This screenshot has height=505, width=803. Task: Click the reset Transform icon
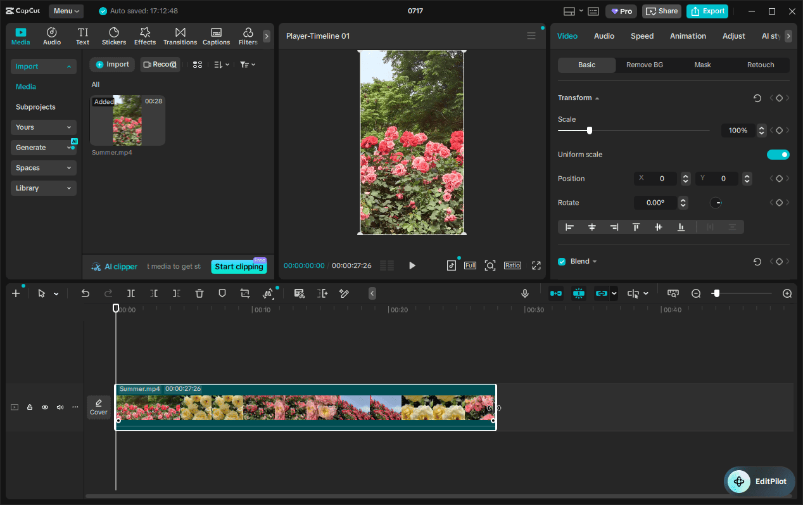point(757,98)
